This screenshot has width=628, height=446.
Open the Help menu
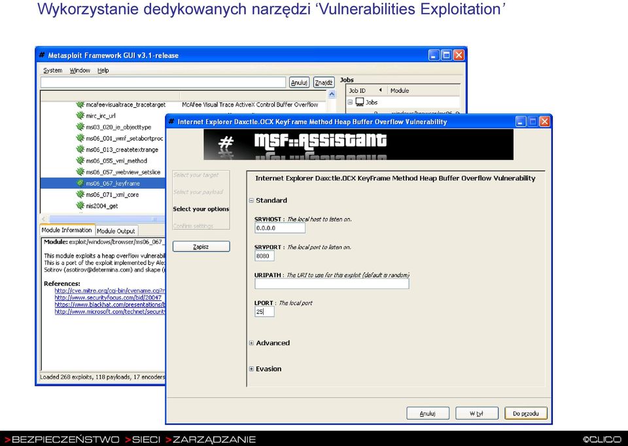point(103,71)
